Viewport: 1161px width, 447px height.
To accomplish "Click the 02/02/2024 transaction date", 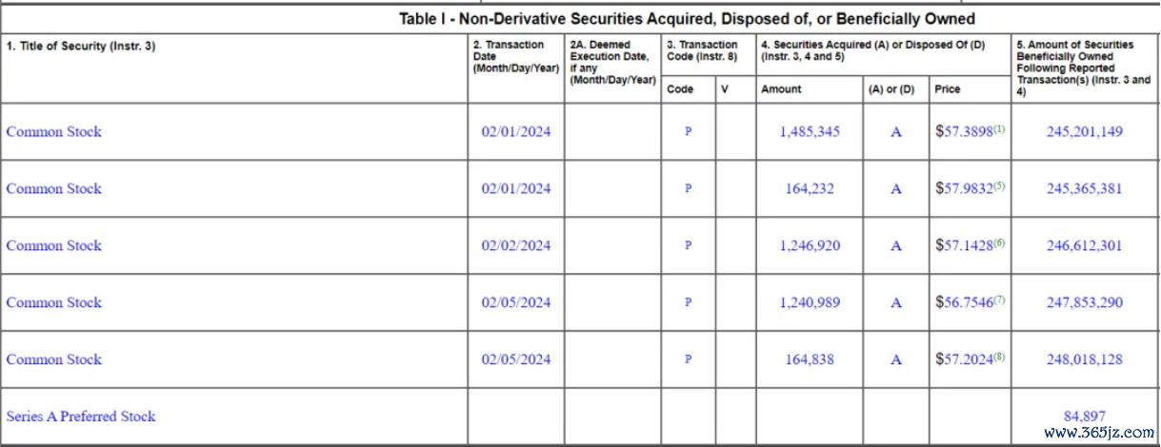I will [x=515, y=246].
